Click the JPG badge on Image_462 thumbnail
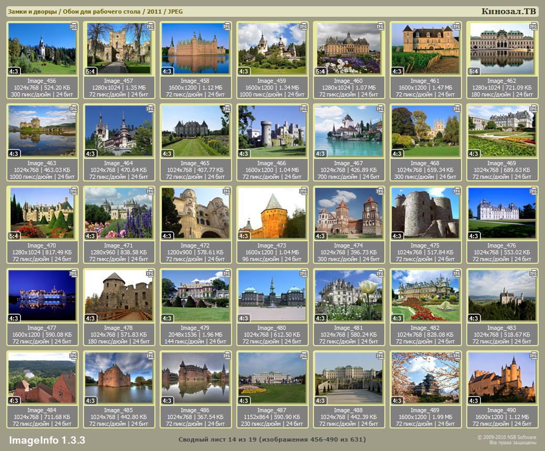 [x=533, y=26]
